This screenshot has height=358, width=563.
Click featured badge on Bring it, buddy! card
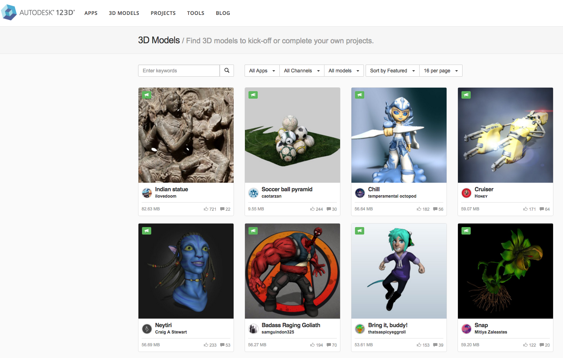(360, 231)
